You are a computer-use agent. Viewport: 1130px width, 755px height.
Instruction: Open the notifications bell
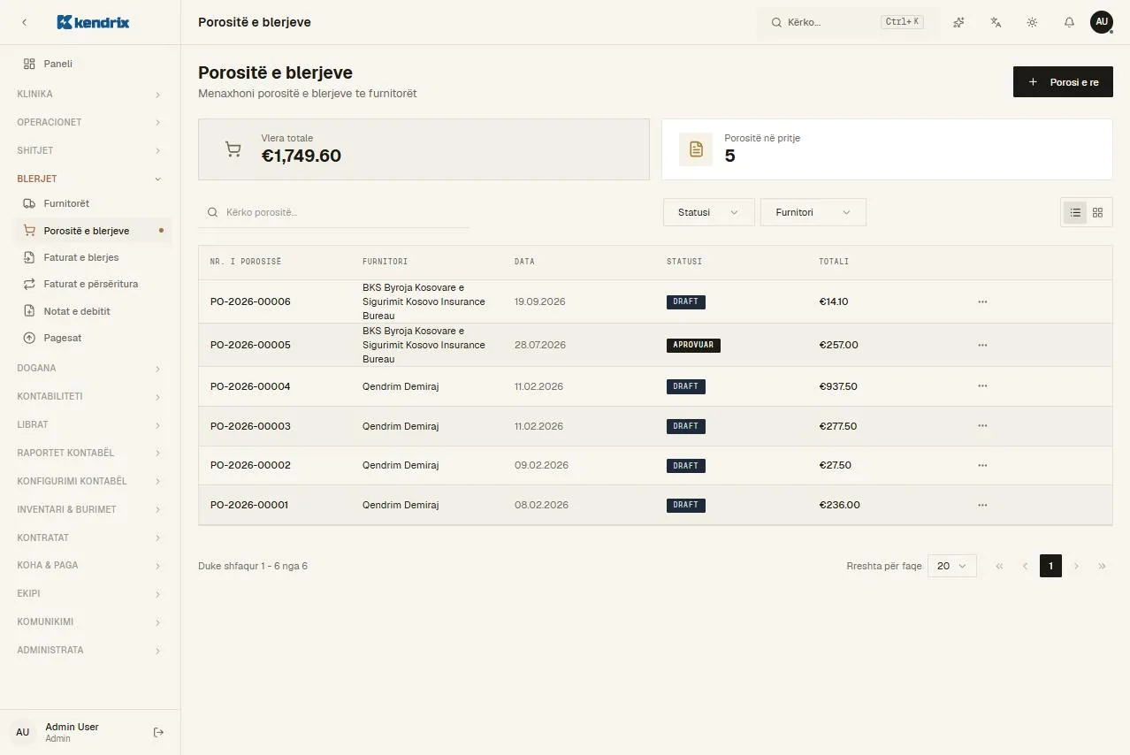[x=1069, y=22]
